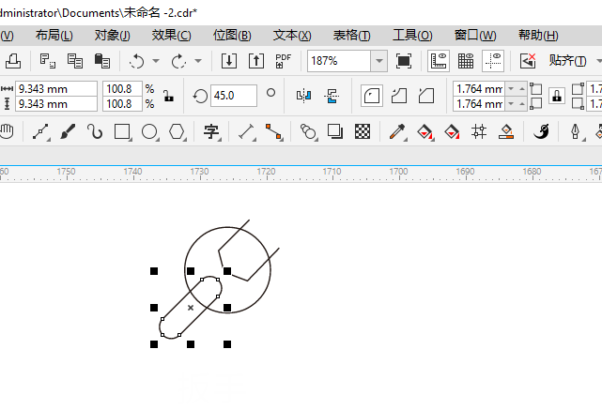Decrease upper corner radius with down spinner
602x410 pixels.
511,89
